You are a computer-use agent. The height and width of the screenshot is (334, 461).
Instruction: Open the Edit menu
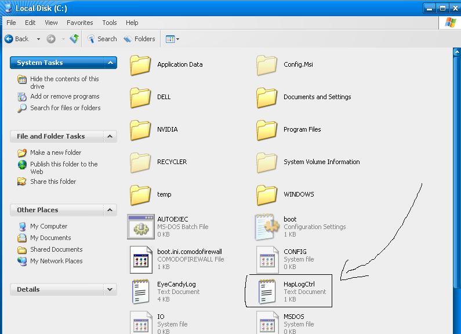[30, 23]
